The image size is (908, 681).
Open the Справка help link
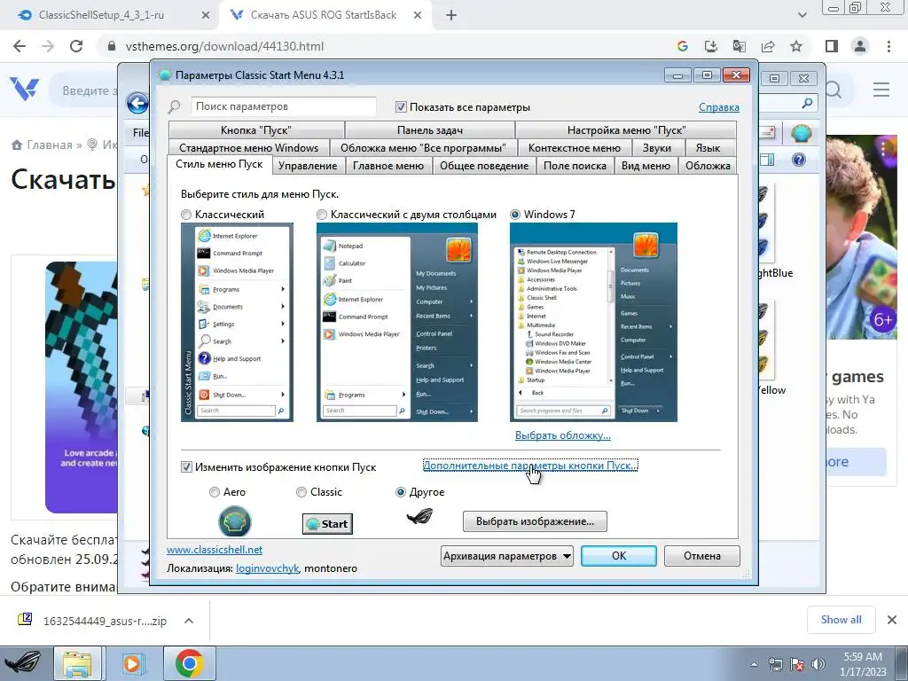tap(718, 107)
